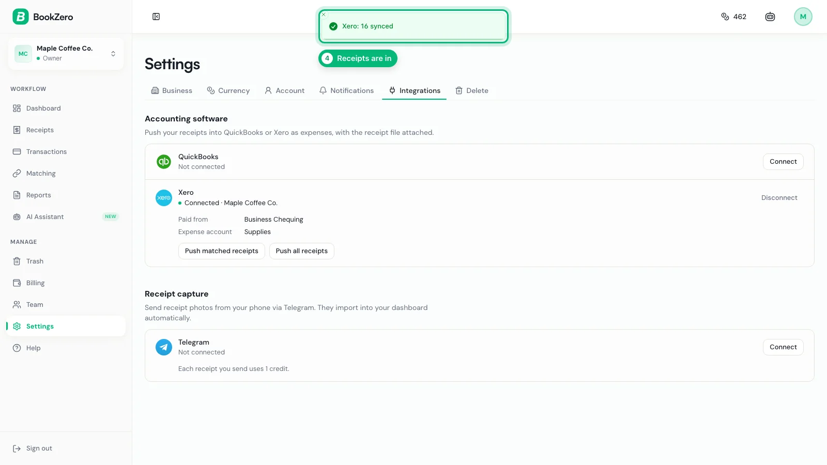This screenshot has width=827, height=465.
Task: Open the user avatar M menu
Action: coord(803,17)
